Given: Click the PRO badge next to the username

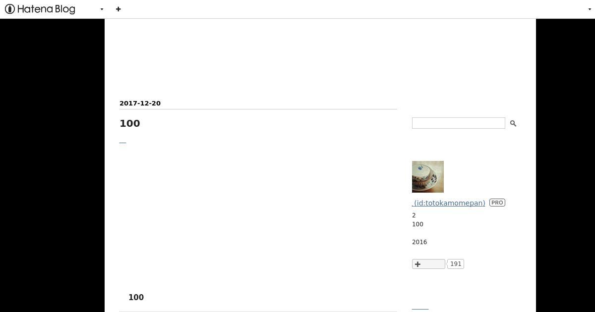Looking at the screenshot, I should pyautogui.click(x=497, y=203).
